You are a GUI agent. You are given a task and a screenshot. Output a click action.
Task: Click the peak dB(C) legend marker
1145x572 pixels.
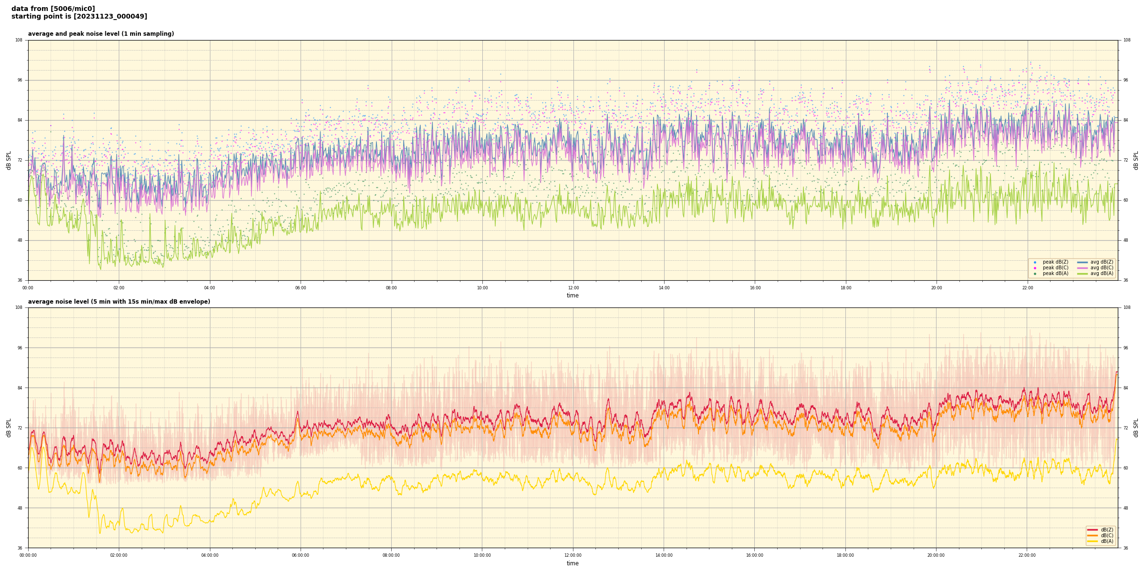pyautogui.click(x=1035, y=268)
